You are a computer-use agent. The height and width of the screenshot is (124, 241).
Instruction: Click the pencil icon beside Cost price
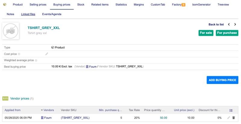[x=47, y=54]
